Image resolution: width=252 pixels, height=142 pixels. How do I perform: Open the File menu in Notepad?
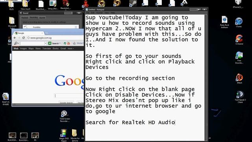point(87,13)
